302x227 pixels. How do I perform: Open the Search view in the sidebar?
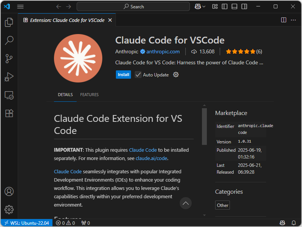[x=9, y=40]
